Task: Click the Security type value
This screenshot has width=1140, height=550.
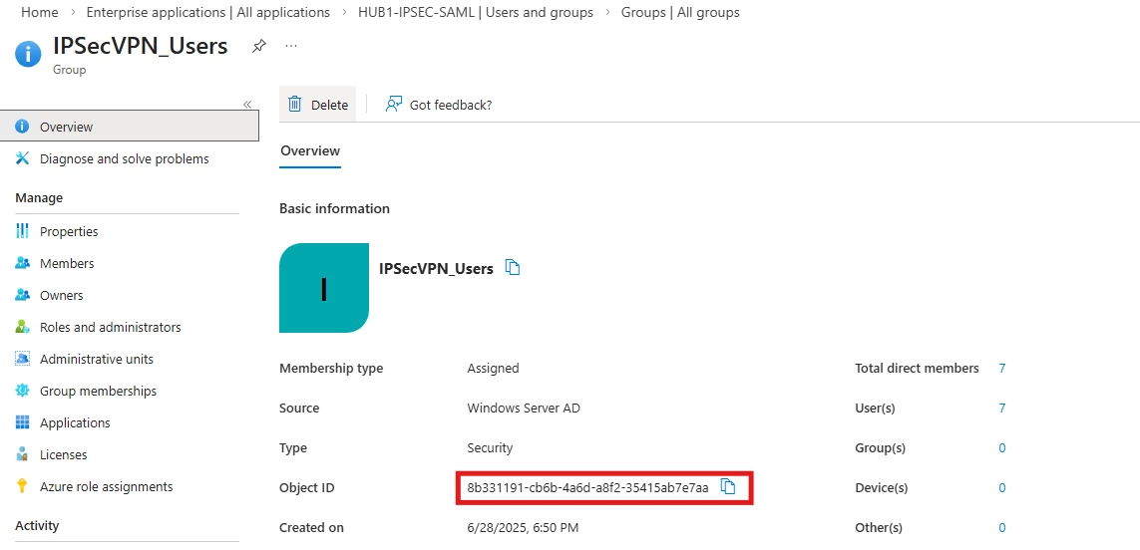Action: point(490,448)
